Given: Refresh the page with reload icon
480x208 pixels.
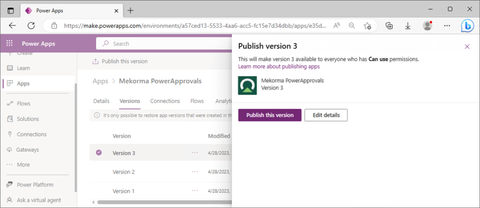Looking at the screenshot, I should 31,26.
